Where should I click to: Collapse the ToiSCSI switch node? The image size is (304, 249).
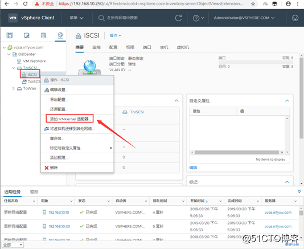[x=13, y=68]
